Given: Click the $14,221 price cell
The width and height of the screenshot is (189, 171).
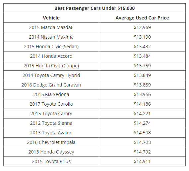Looking at the screenshot, I should [142, 114].
